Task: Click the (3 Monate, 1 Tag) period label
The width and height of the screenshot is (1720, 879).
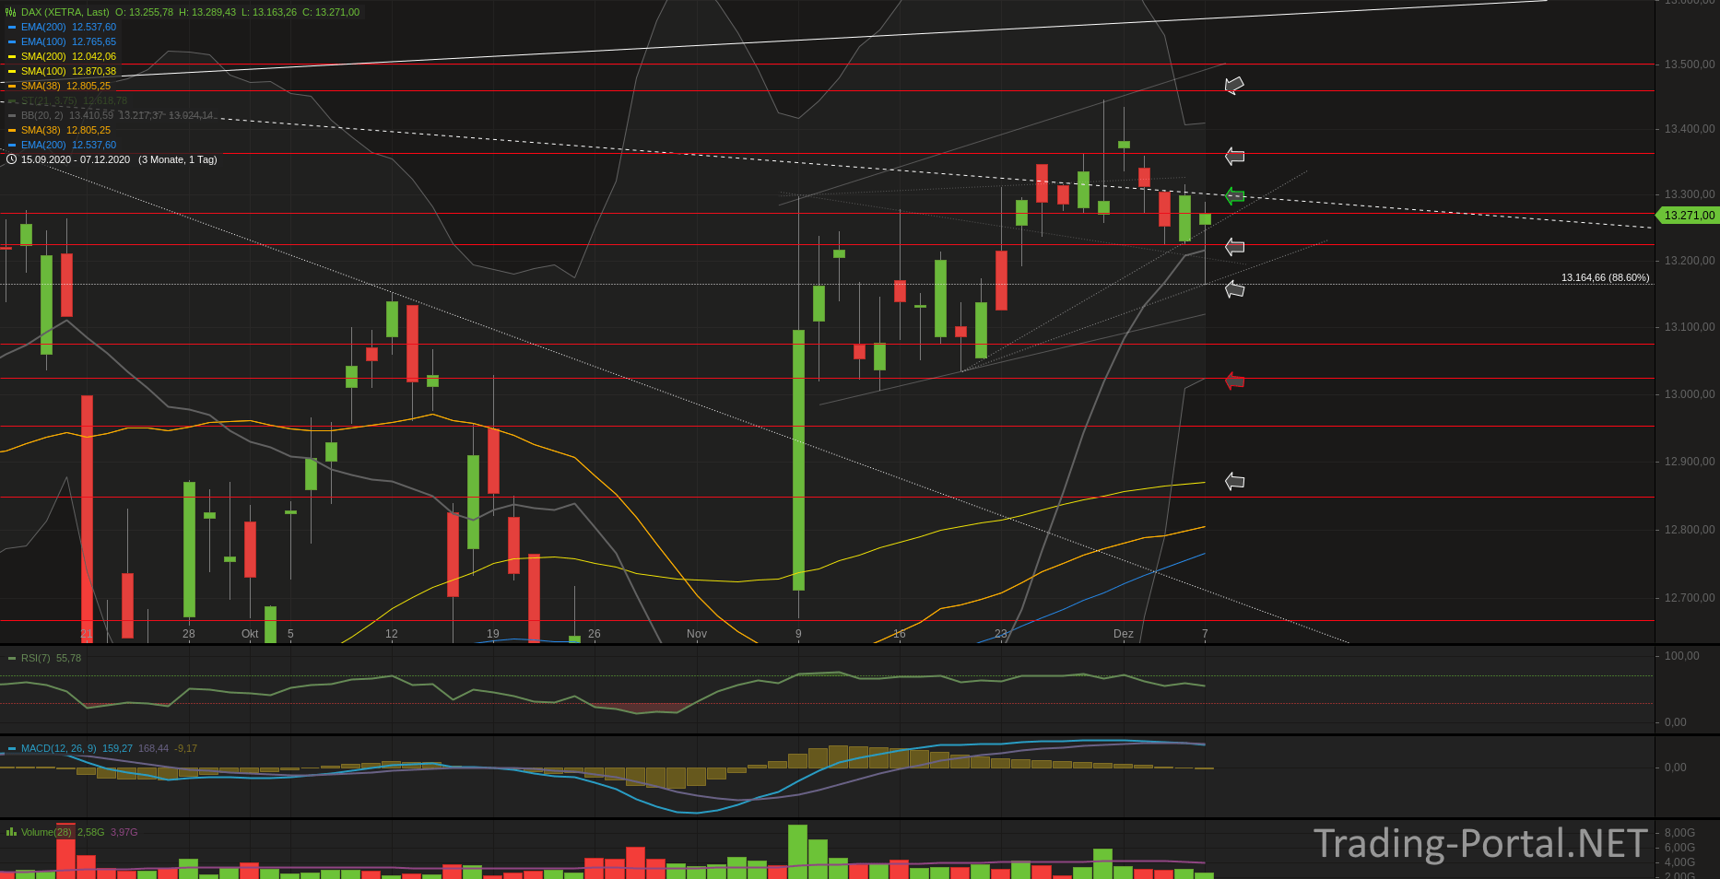Action: 178,159
